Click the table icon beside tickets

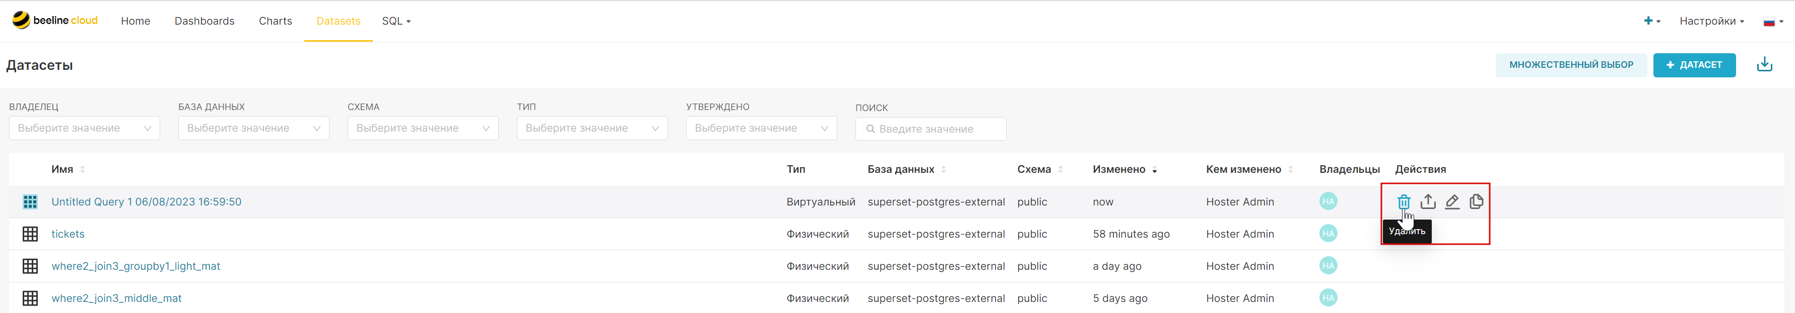[x=30, y=234]
